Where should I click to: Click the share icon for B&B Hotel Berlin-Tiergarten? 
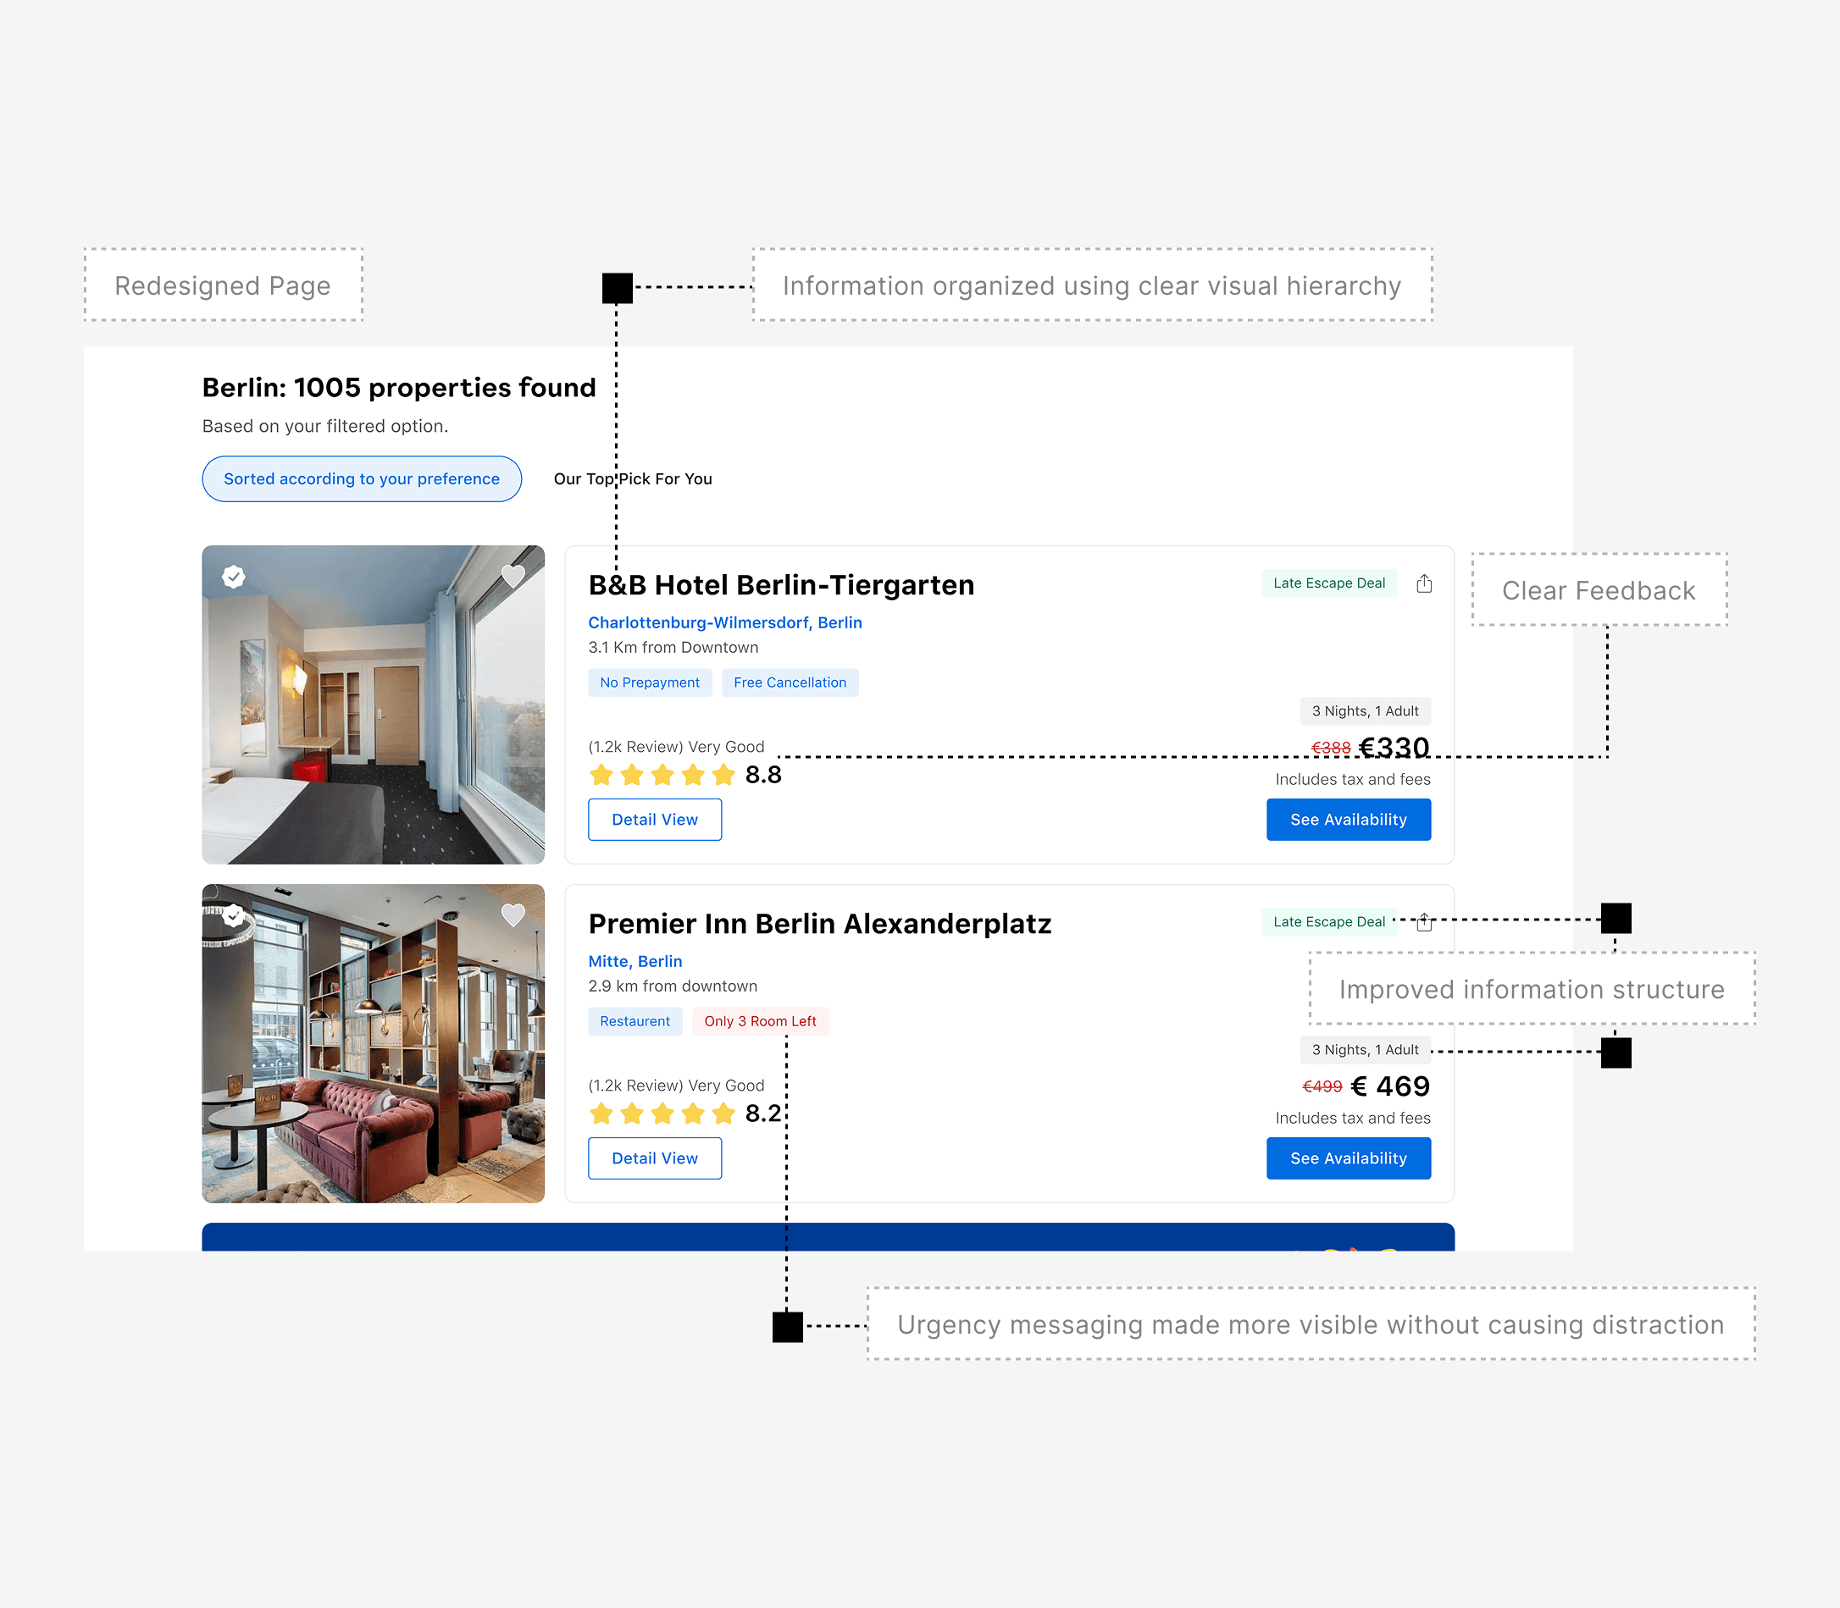coord(1423,583)
